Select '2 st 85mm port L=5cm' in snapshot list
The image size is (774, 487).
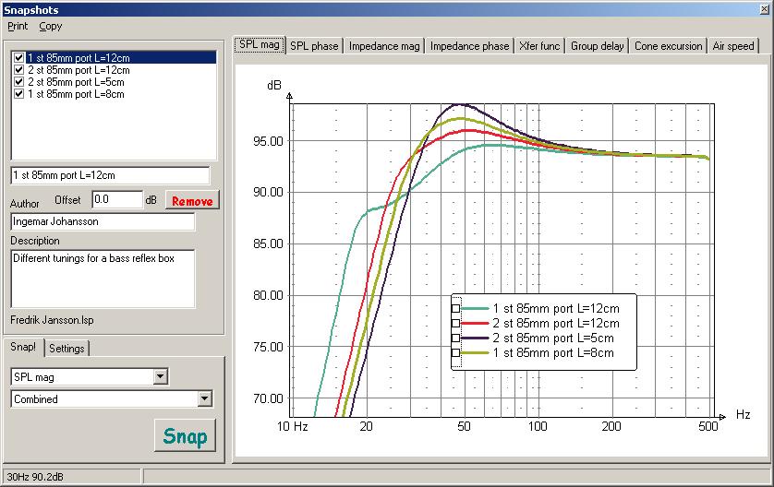76,82
